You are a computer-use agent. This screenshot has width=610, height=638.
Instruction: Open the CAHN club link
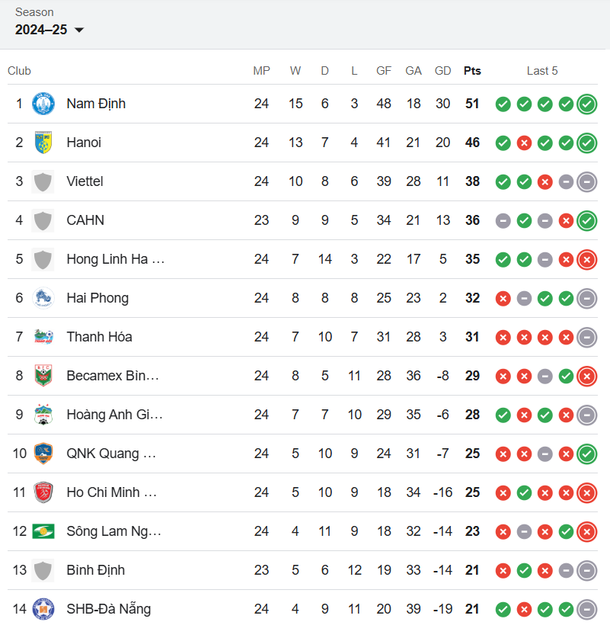85,220
